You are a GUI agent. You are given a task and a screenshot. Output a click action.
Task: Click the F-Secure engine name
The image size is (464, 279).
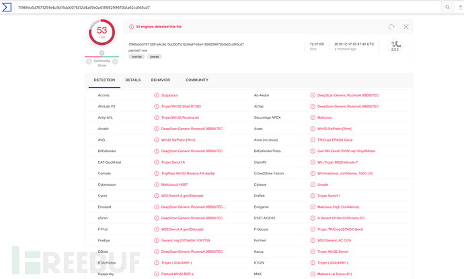261,229
